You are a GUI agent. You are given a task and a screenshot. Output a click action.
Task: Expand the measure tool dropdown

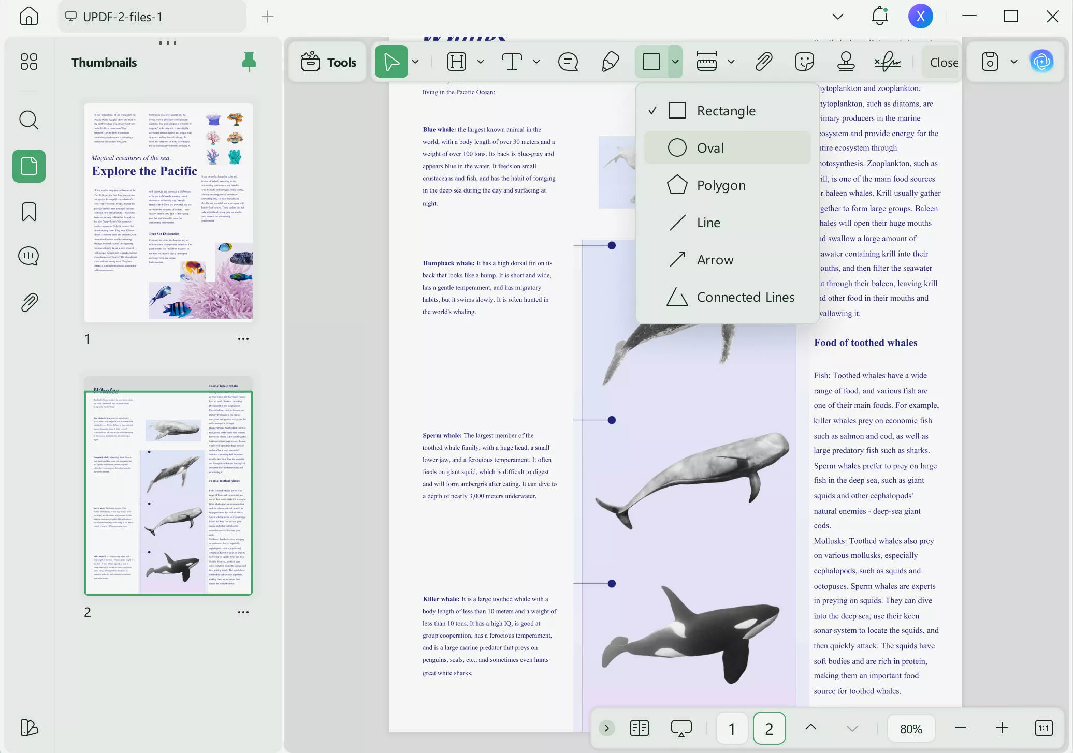tap(732, 61)
